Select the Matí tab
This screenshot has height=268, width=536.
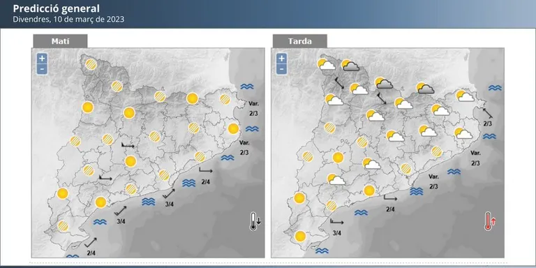(60, 41)
